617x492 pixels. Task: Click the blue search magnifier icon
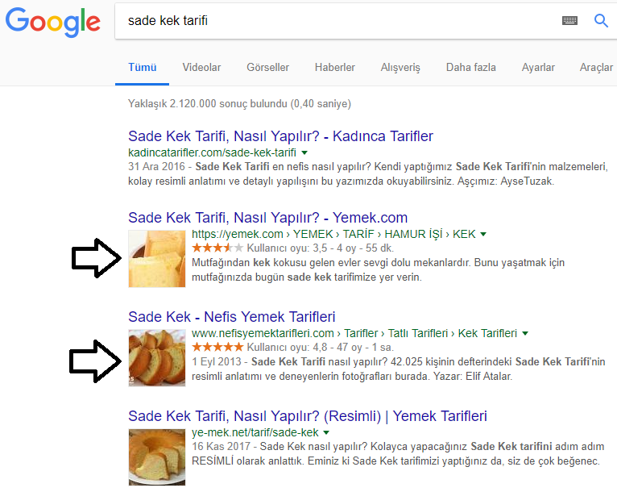[601, 20]
